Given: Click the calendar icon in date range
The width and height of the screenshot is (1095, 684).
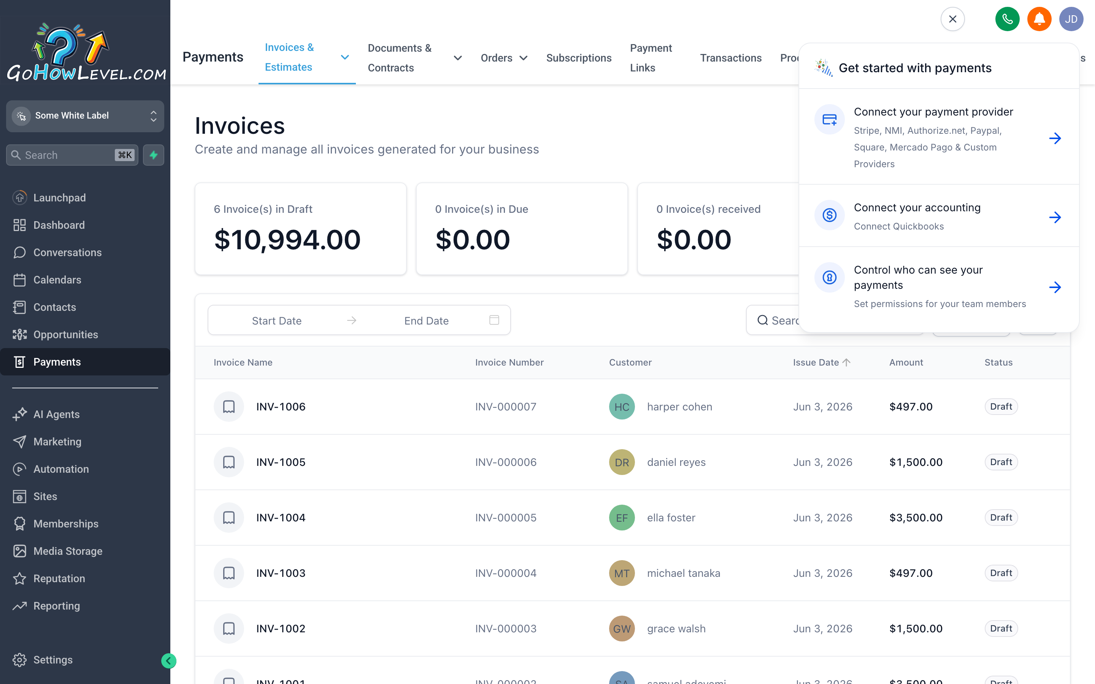Looking at the screenshot, I should coord(494,320).
